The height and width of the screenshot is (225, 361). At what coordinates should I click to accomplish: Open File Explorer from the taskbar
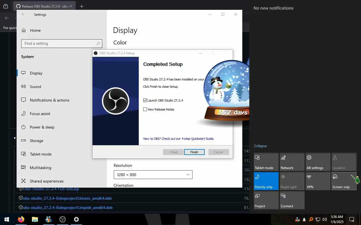(x=35, y=219)
